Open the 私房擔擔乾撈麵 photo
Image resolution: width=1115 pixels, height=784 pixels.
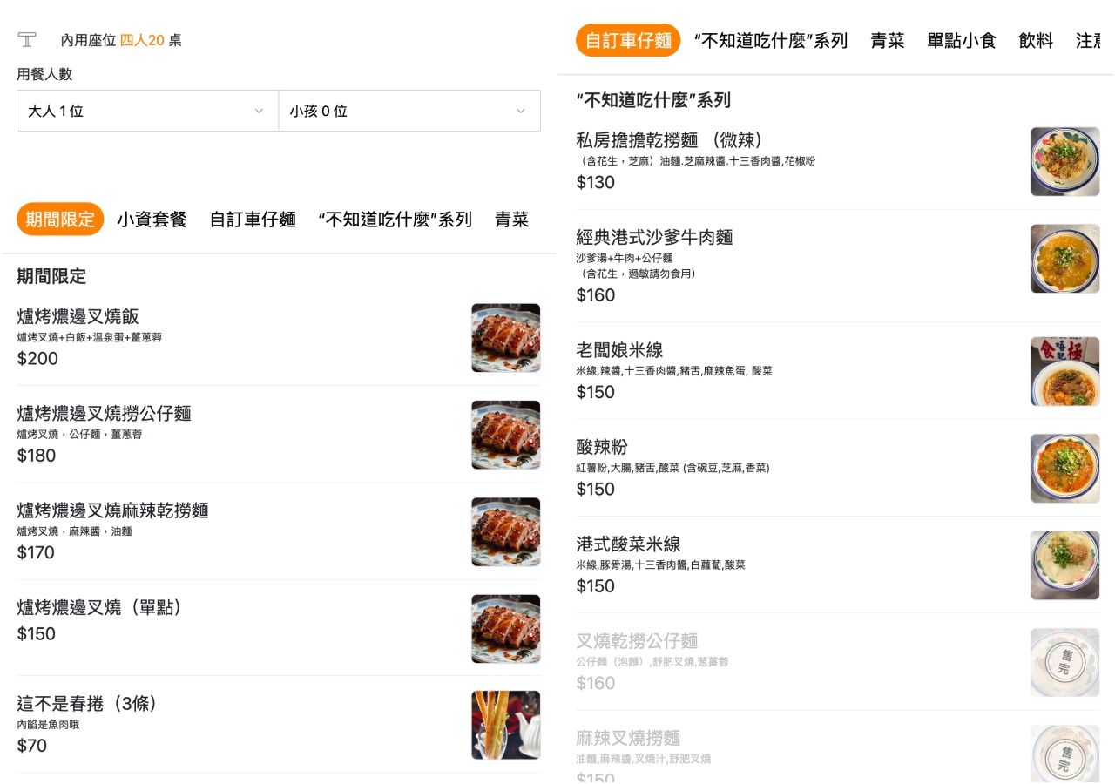coord(1065,162)
